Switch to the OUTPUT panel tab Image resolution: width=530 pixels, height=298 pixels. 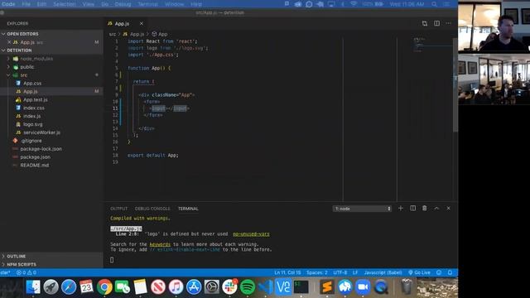119,209
